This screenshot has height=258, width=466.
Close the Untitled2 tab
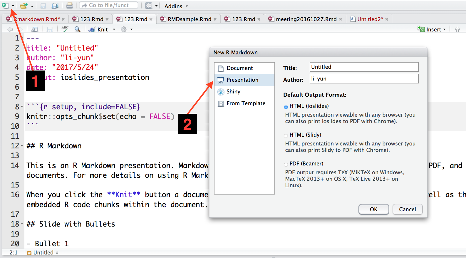click(387, 19)
